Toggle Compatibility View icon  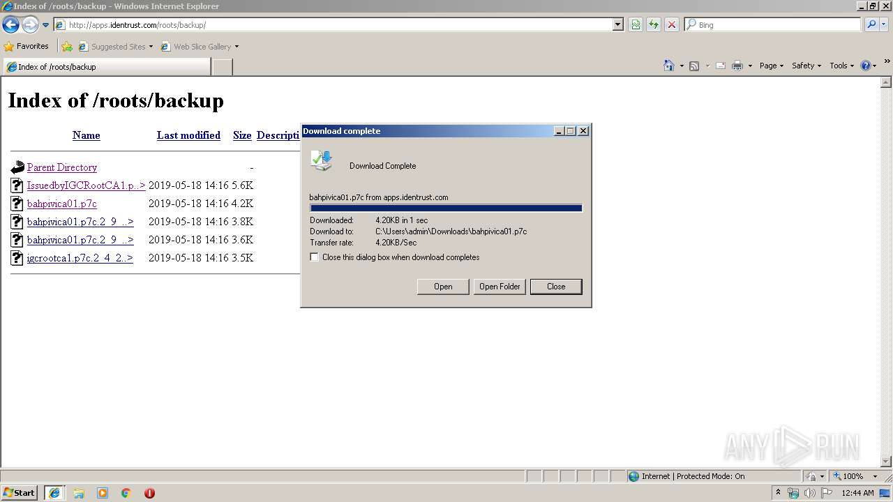[636, 24]
